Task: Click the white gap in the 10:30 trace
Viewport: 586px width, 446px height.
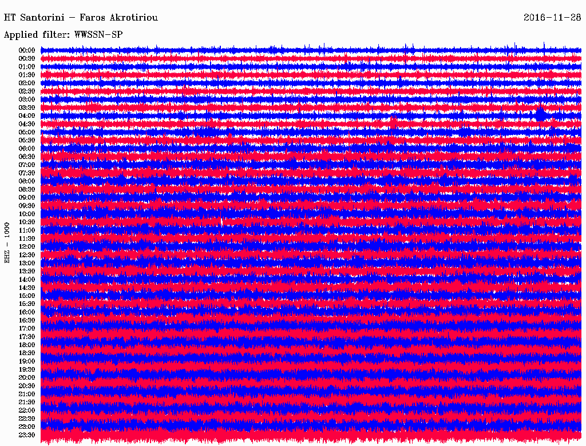Action: click(222, 222)
